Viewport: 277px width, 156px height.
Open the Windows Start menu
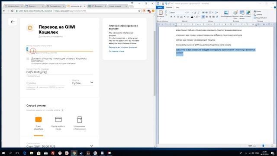point(3,153)
